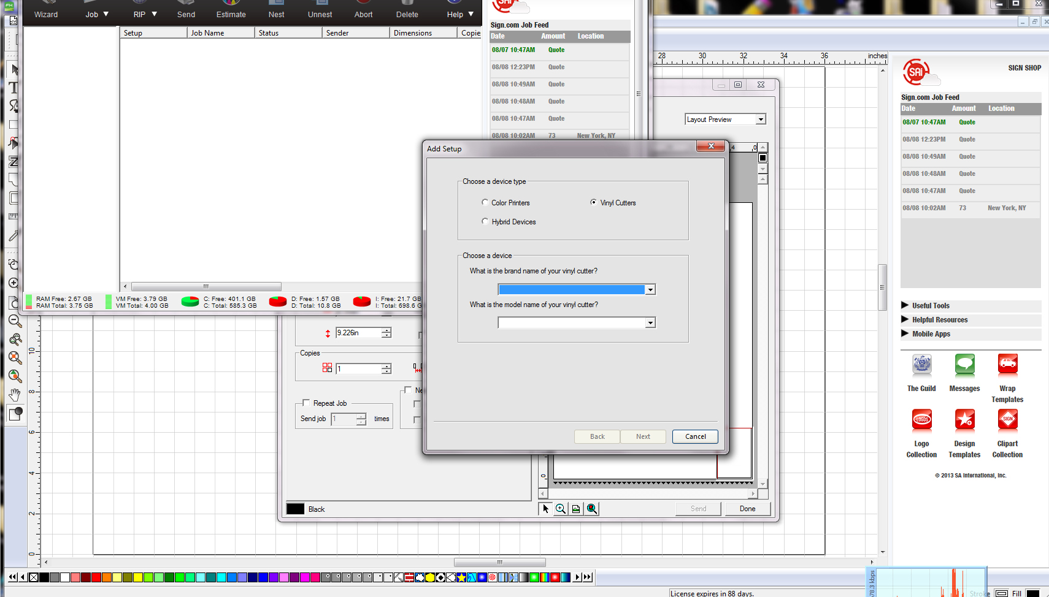
Task: Click the yellow star swatch in palette
Action: tap(461, 577)
